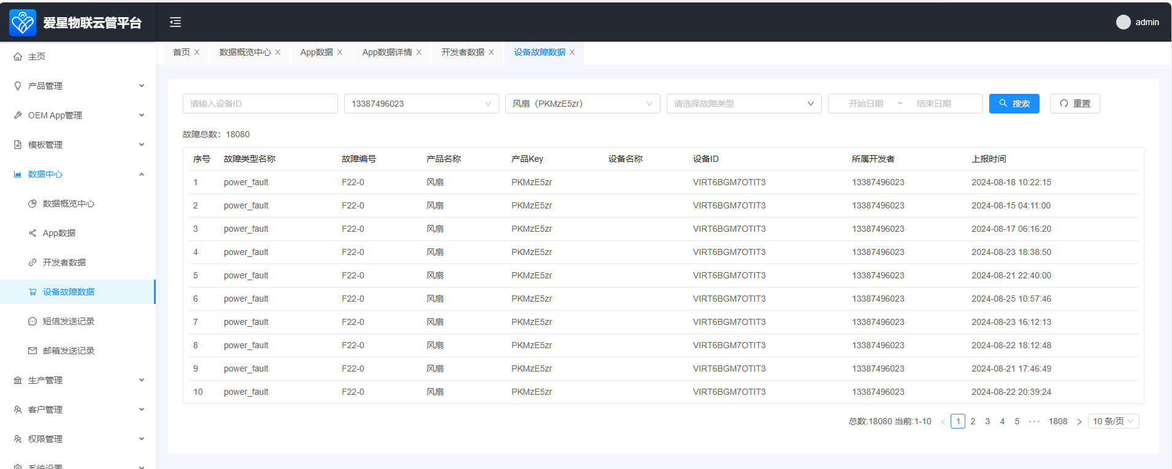Go to next page arrow in pagination
The width and height of the screenshot is (1172, 469).
point(1079,421)
